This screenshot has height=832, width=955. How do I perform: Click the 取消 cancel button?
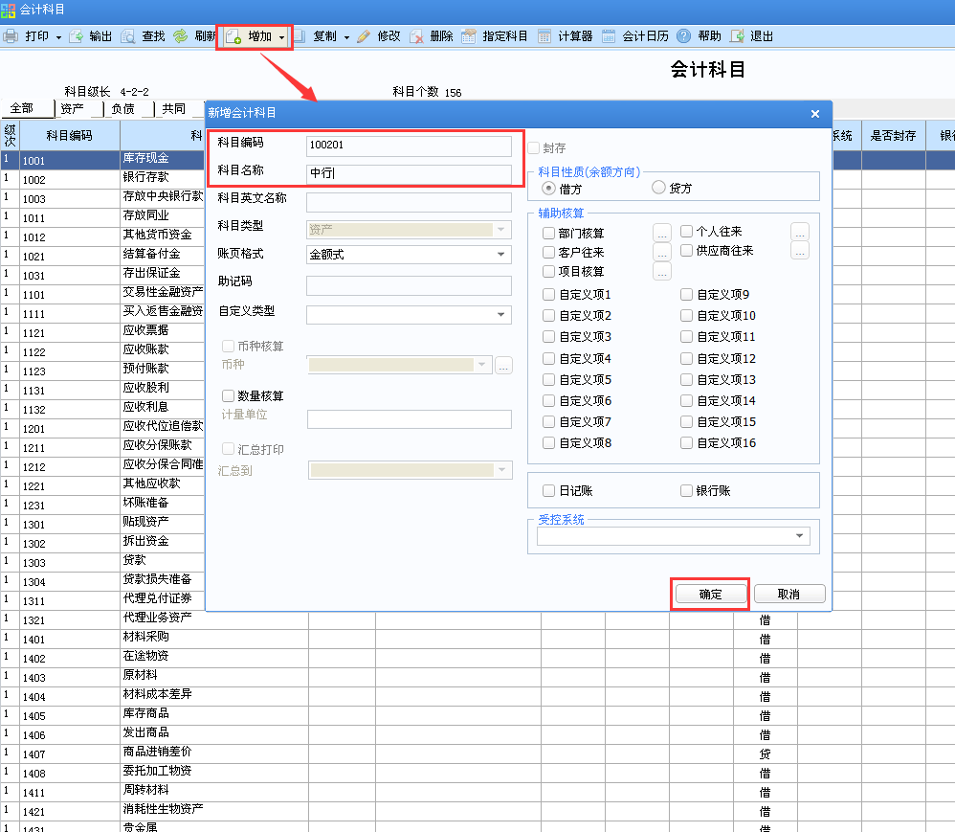click(788, 594)
